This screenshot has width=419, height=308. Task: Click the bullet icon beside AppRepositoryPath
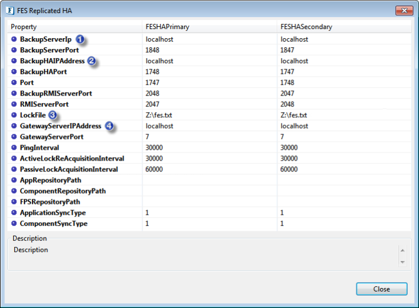tap(14, 180)
